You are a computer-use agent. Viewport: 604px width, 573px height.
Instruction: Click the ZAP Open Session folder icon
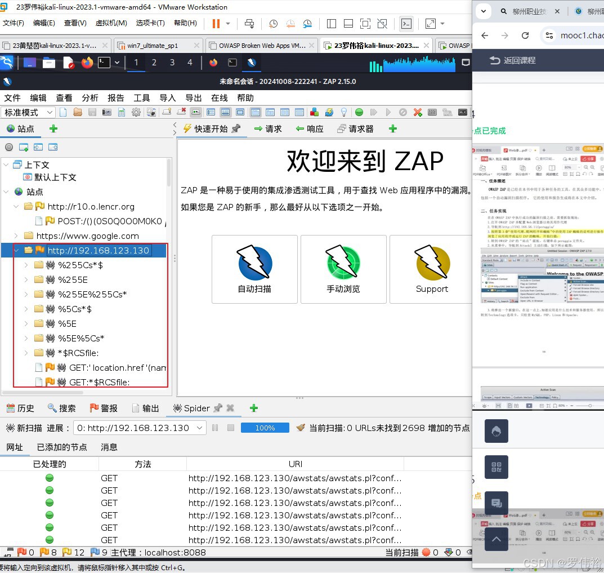pos(78,112)
